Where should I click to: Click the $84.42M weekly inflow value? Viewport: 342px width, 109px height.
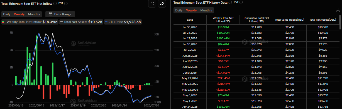tap(223, 44)
